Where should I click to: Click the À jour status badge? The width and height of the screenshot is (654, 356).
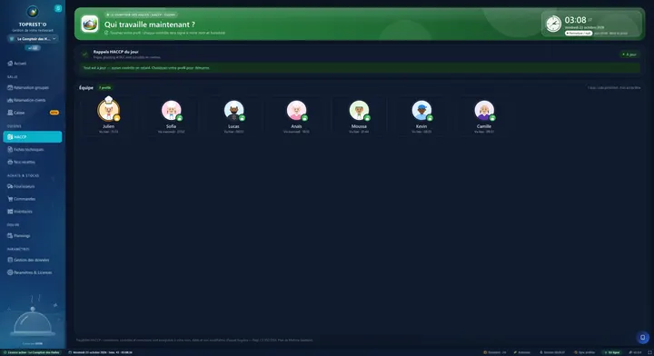click(629, 54)
